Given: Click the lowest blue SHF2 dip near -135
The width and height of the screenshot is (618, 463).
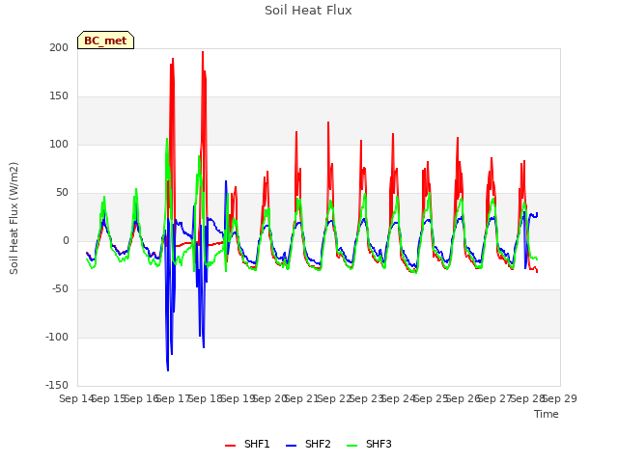Looking at the screenshot, I should point(168,370).
